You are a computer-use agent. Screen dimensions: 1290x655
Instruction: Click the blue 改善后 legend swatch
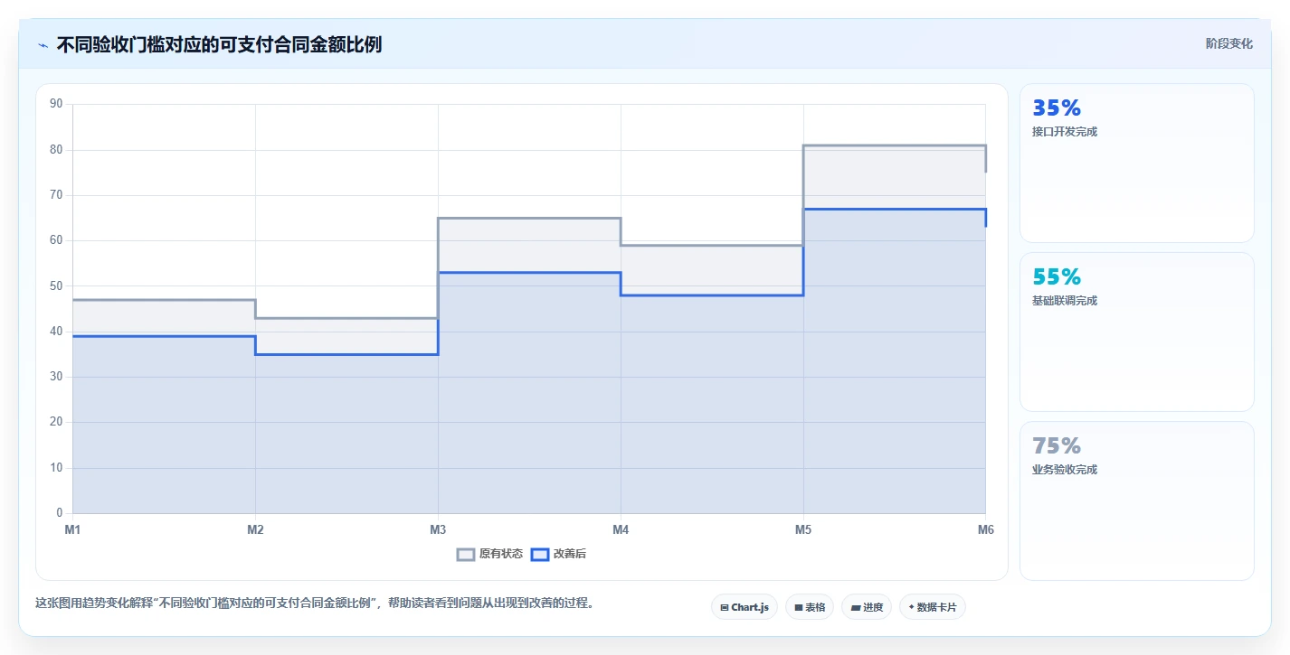(539, 554)
